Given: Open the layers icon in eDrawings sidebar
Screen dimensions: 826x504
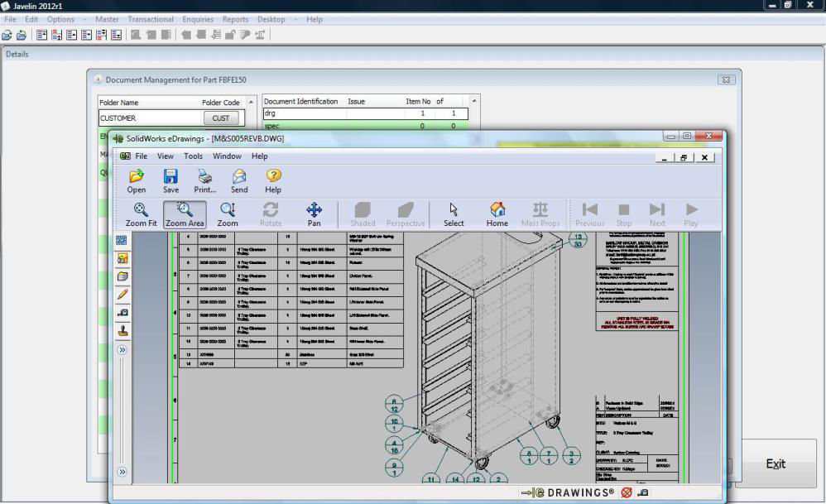Looking at the screenshot, I should (x=122, y=258).
